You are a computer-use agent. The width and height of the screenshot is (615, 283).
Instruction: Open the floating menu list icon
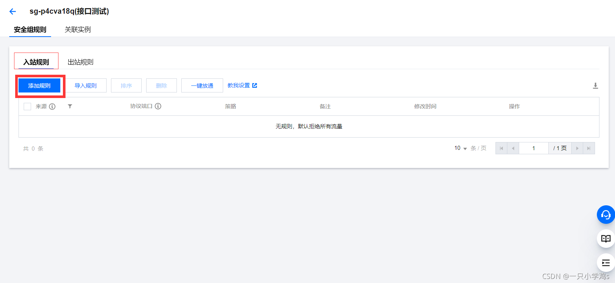click(606, 263)
